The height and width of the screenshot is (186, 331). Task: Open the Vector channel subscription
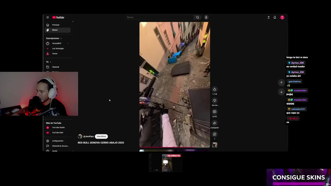(55, 53)
